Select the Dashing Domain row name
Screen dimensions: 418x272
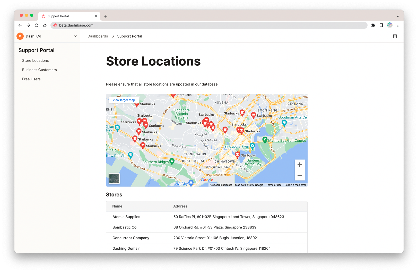click(126, 249)
